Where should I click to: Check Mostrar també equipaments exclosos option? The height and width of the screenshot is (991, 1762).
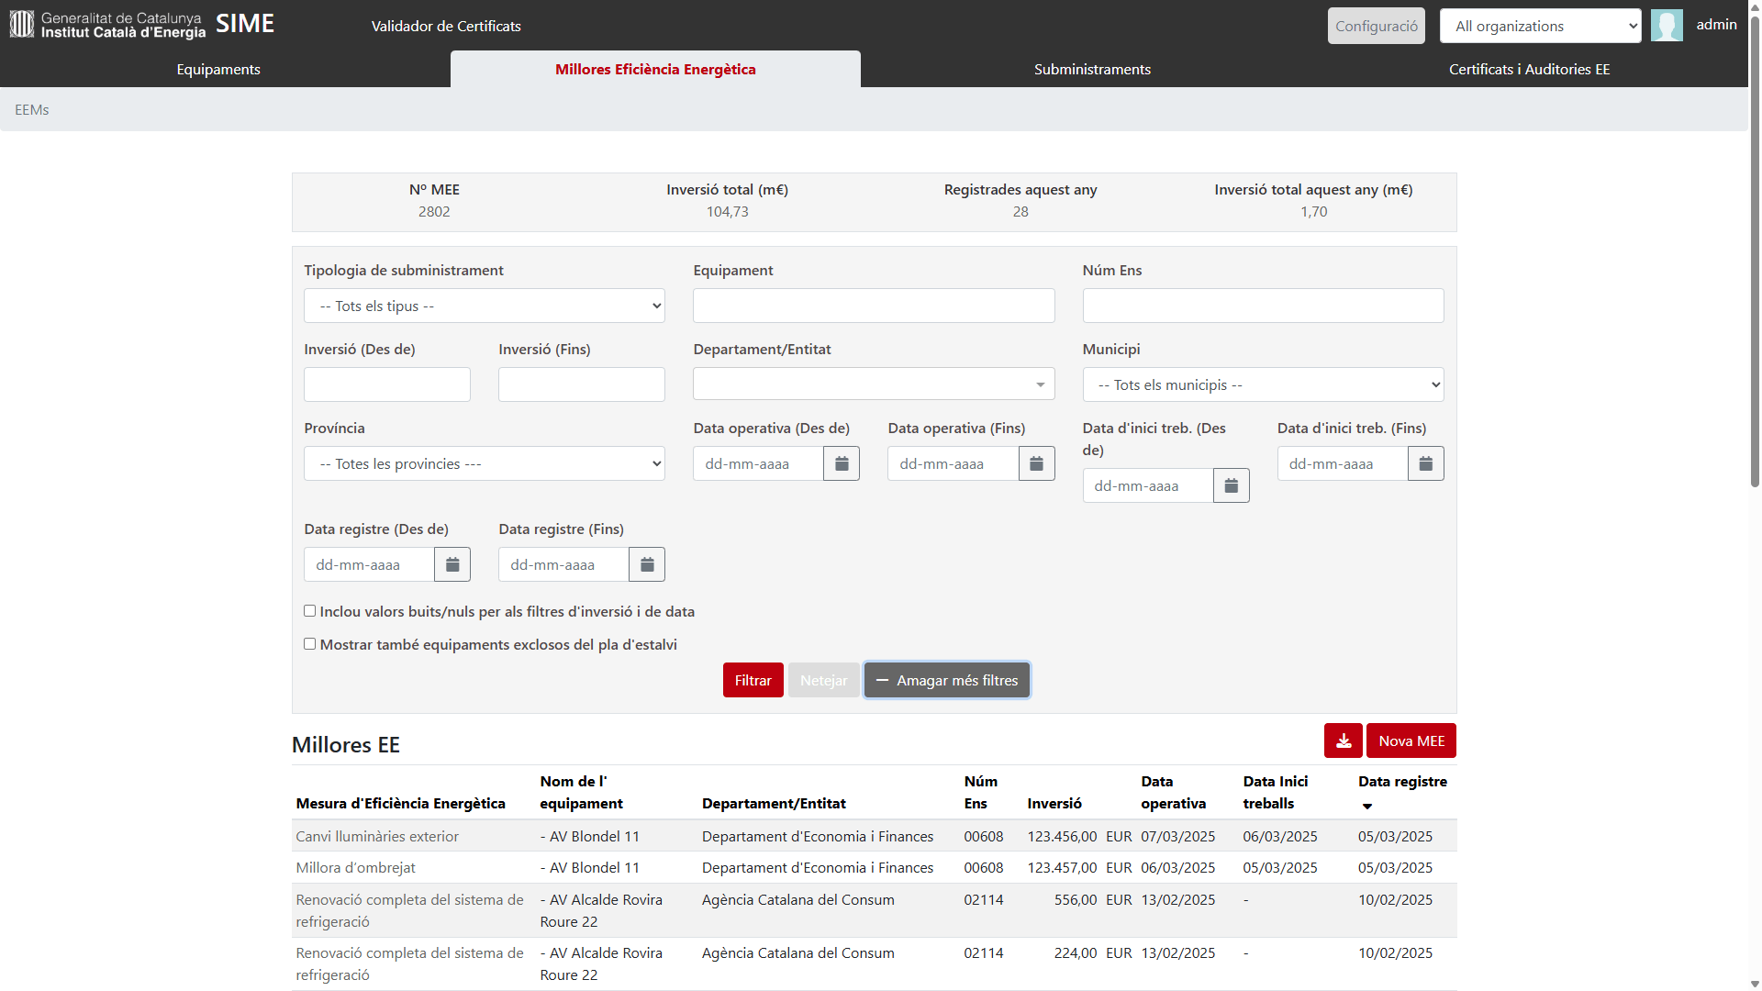coord(310,644)
